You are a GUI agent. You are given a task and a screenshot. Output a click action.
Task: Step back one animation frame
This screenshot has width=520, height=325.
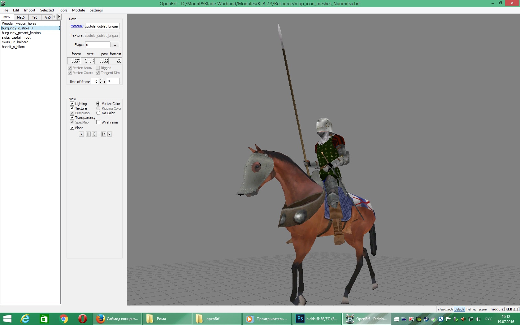(x=104, y=134)
